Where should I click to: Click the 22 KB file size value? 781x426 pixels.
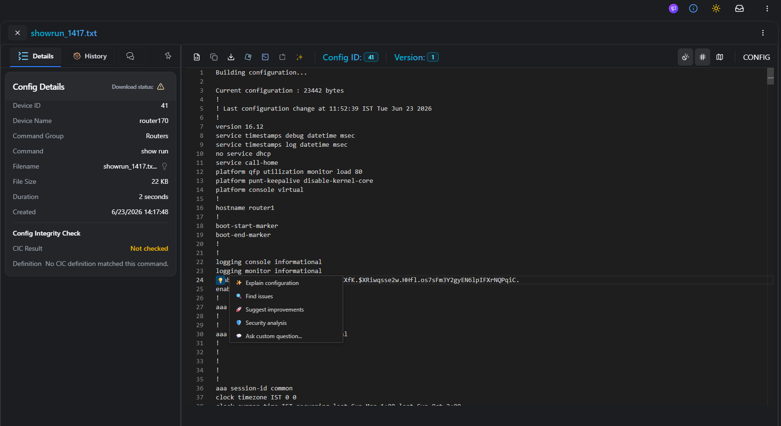pyautogui.click(x=160, y=181)
